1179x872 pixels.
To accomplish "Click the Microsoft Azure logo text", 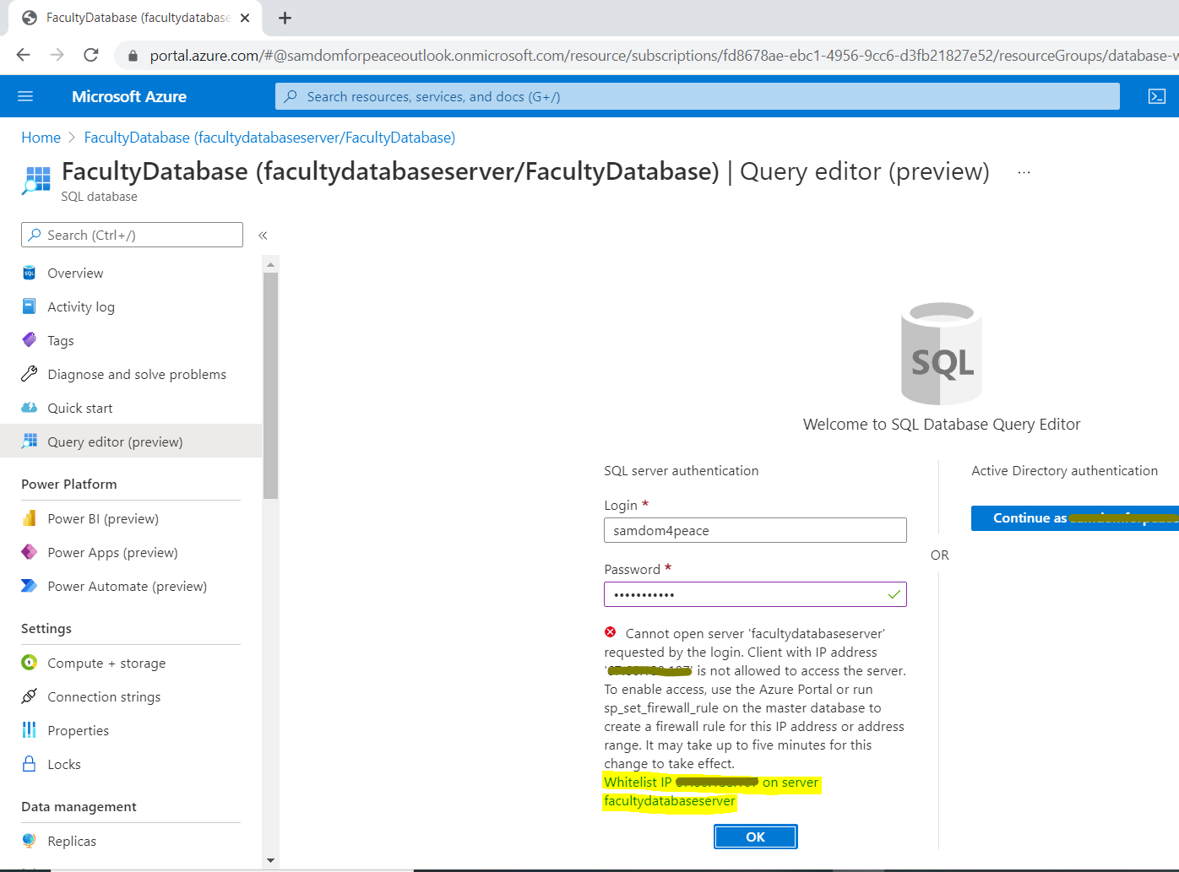I will (x=129, y=96).
